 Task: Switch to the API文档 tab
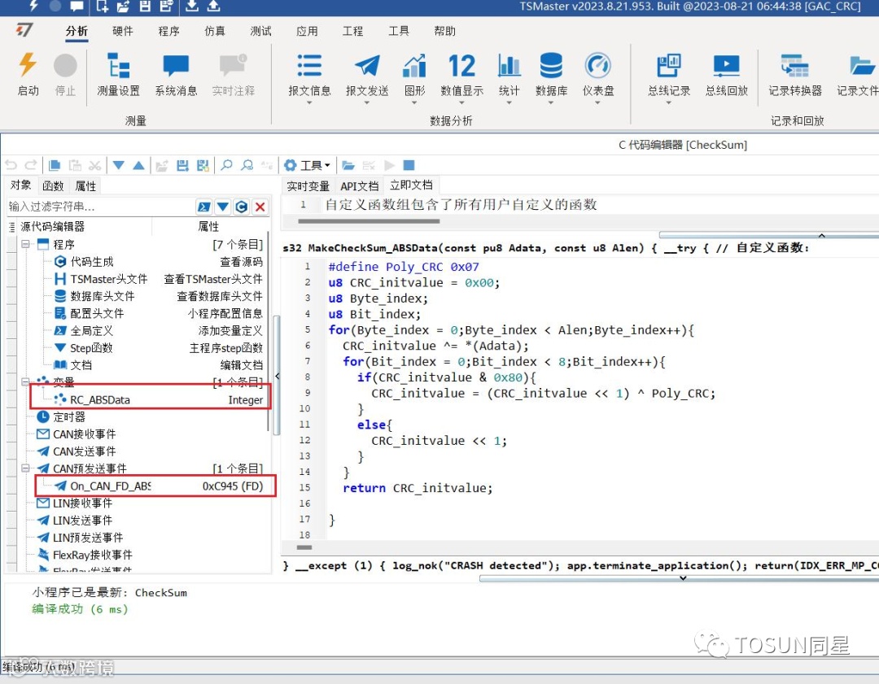pyautogui.click(x=360, y=186)
